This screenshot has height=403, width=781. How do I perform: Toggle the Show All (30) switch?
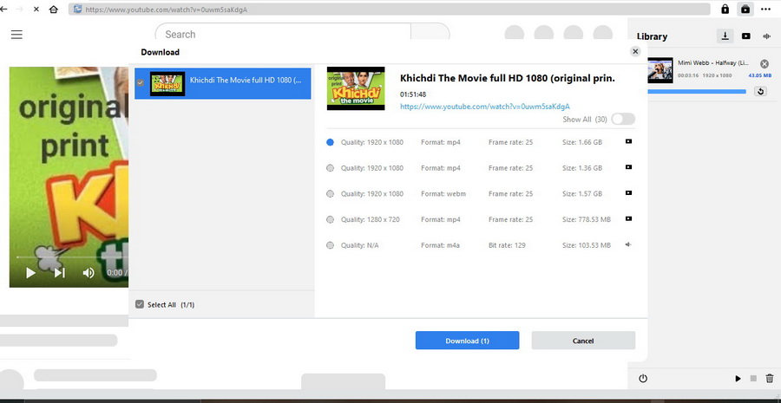[623, 119]
